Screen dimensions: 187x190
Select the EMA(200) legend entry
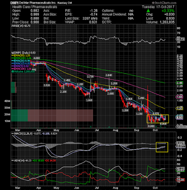(x=20, y=58)
